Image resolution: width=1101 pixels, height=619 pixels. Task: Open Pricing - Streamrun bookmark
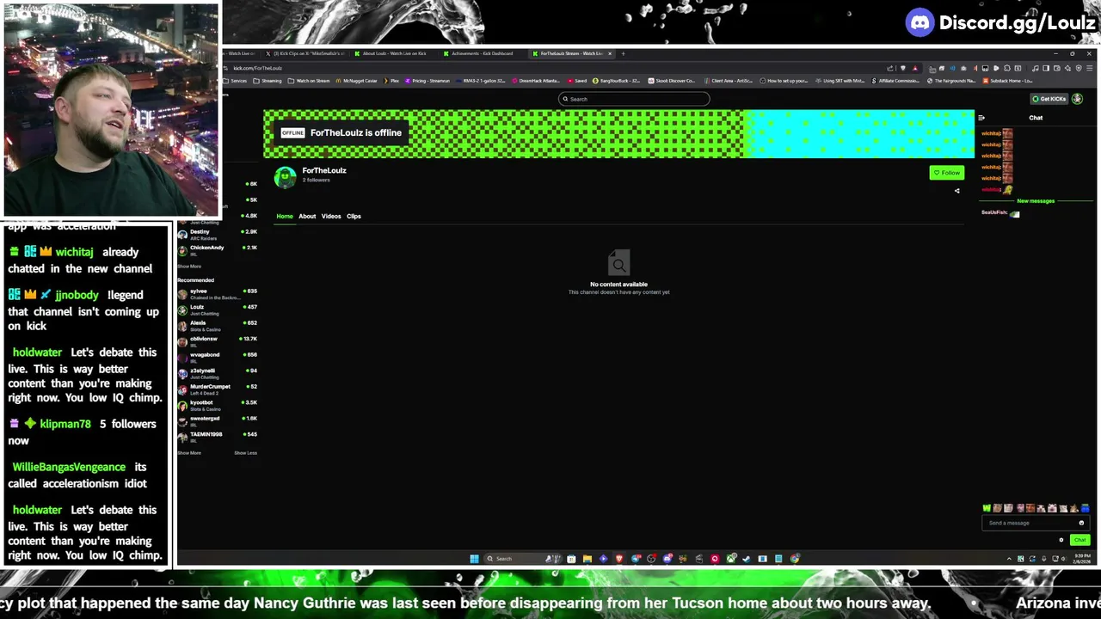click(x=428, y=81)
